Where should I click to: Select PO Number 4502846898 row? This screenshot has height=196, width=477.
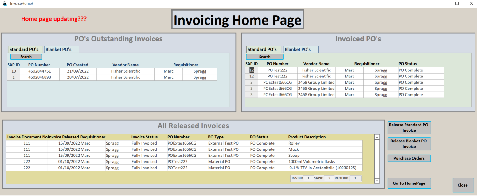click(x=112, y=77)
